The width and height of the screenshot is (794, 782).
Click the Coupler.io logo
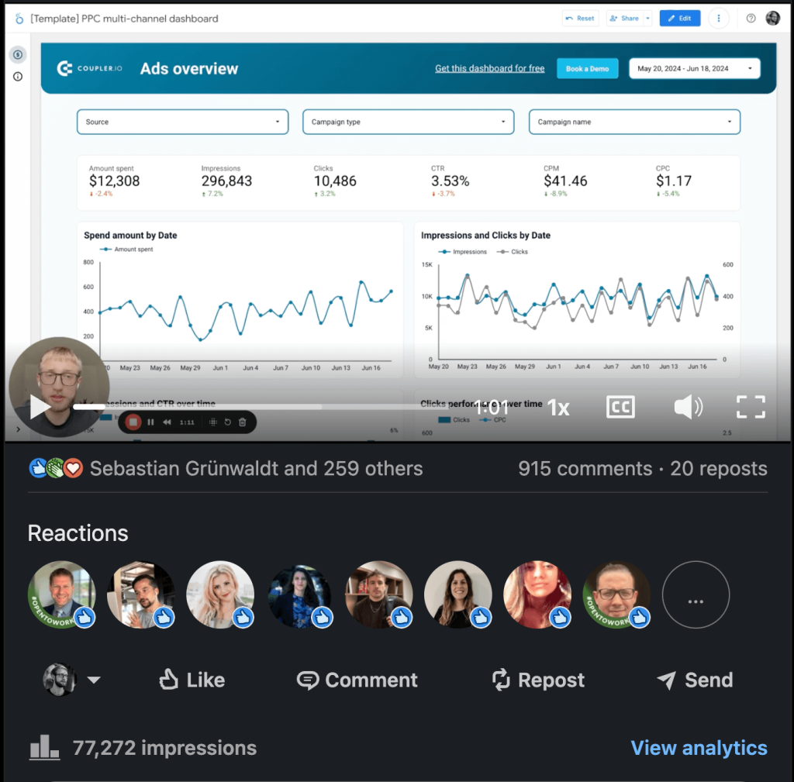pyautogui.click(x=89, y=68)
